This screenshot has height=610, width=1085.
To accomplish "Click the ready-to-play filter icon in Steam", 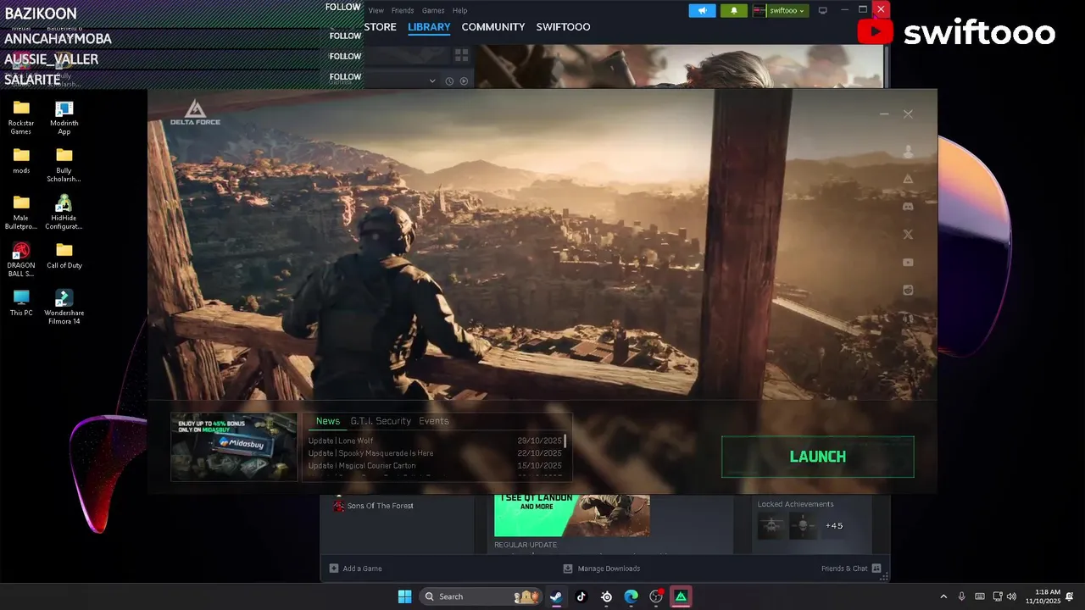I will tap(464, 81).
